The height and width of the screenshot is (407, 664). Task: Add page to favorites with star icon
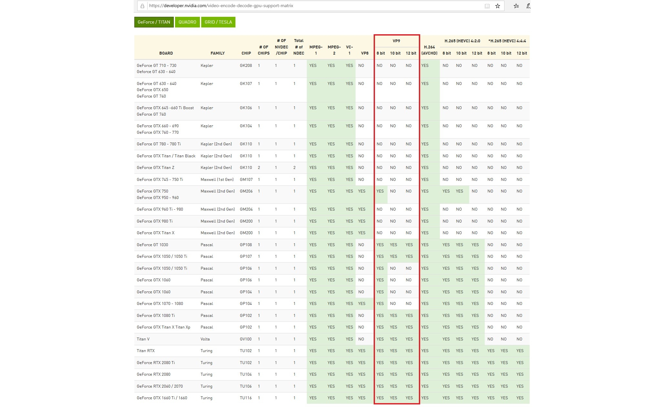(498, 6)
